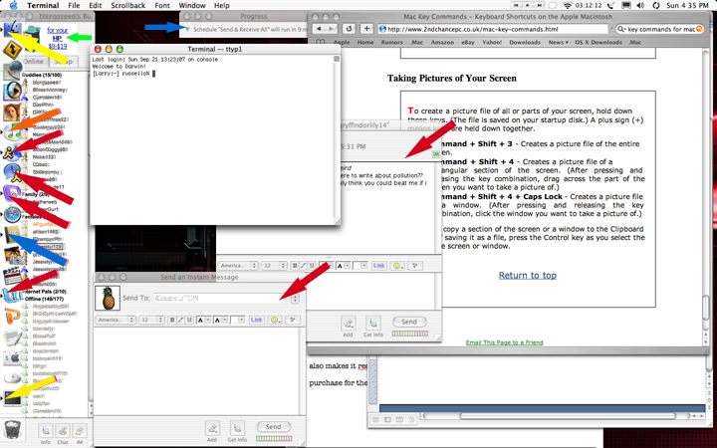Toggle Underline in Send an Instant Message window
This screenshot has height=448, width=717.
[189, 320]
